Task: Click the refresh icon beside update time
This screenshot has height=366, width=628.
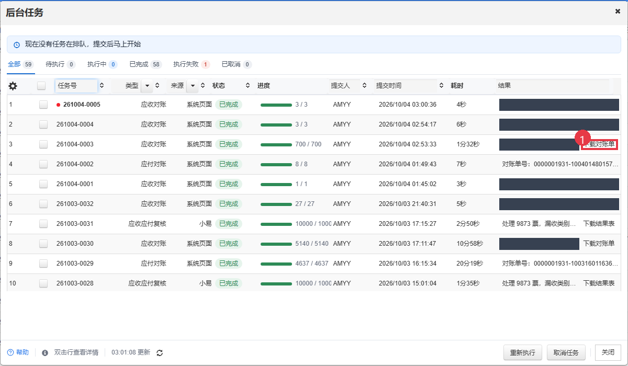Action: point(160,353)
